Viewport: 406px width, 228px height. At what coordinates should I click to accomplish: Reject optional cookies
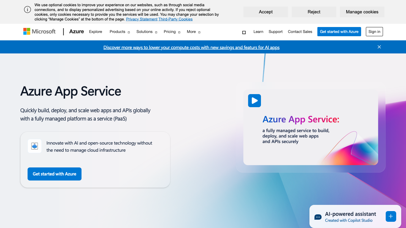pyautogui.click(x=314, y=12)
